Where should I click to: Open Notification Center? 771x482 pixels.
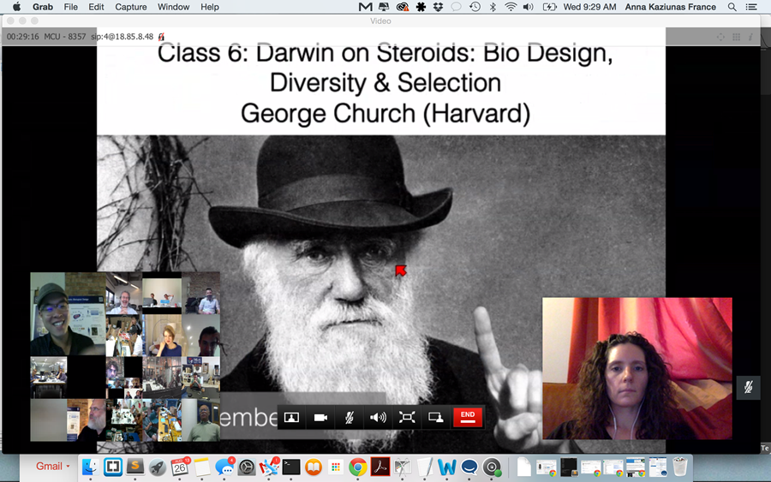(x=751, y=7)
